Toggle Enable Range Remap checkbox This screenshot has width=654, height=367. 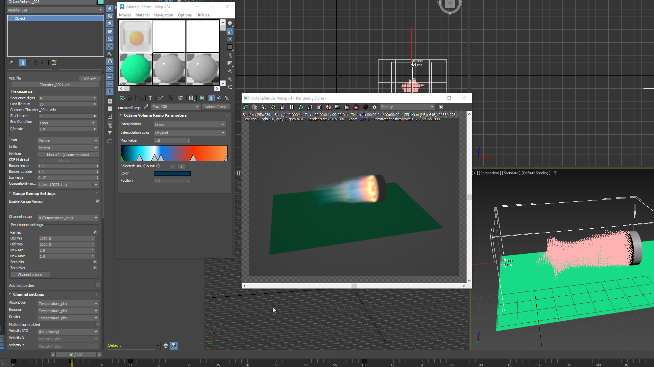97,201
